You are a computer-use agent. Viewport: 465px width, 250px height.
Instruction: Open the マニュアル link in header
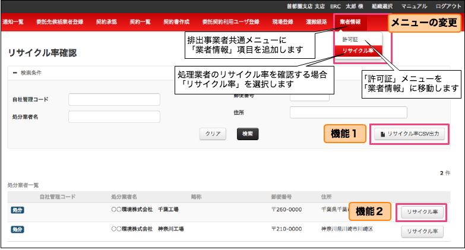(413, 5)
